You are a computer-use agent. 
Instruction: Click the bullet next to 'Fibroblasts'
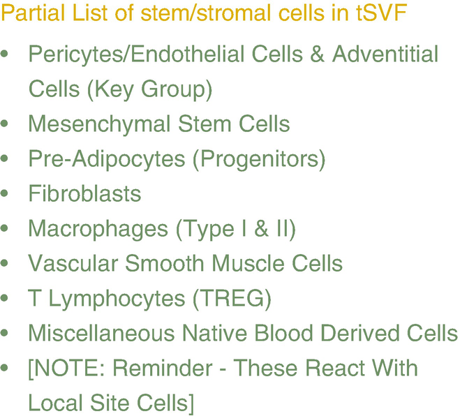pyautogui.click(x=6, y=194)
